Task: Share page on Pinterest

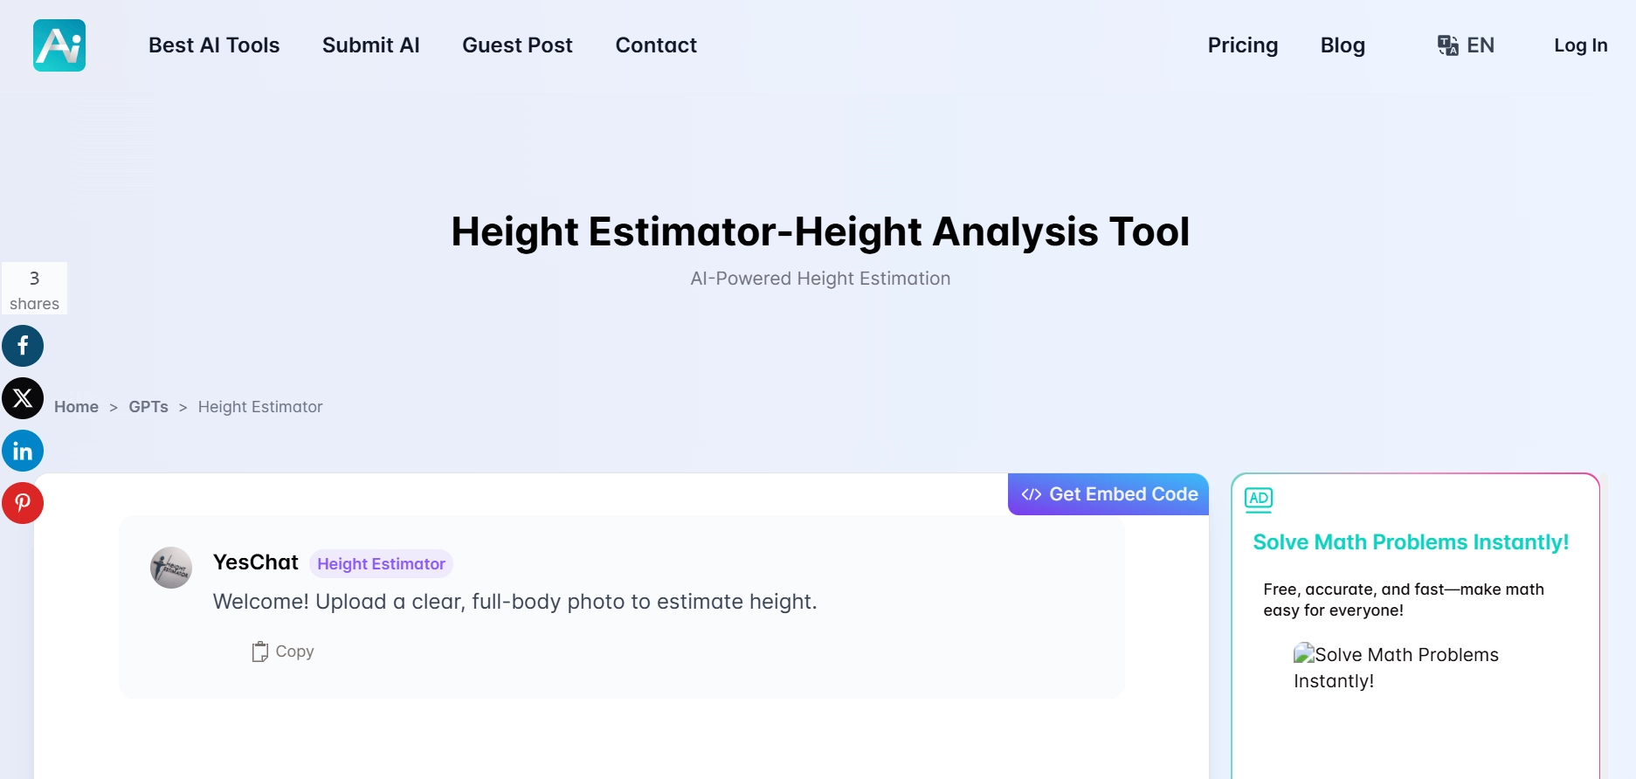Action: pos(23,503)
